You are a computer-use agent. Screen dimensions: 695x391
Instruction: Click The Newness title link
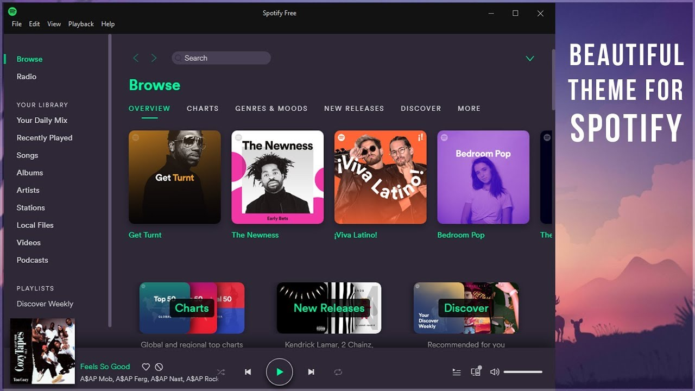click(x=255, y=235)
